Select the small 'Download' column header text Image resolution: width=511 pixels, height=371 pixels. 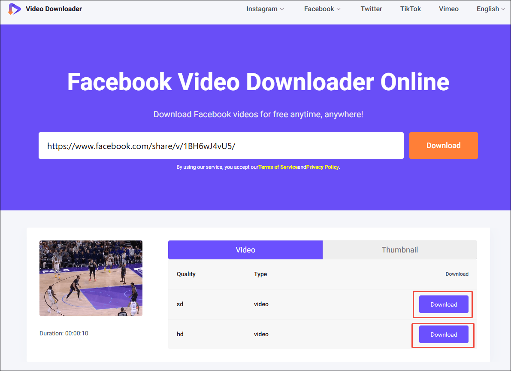[x=457, y=274]
